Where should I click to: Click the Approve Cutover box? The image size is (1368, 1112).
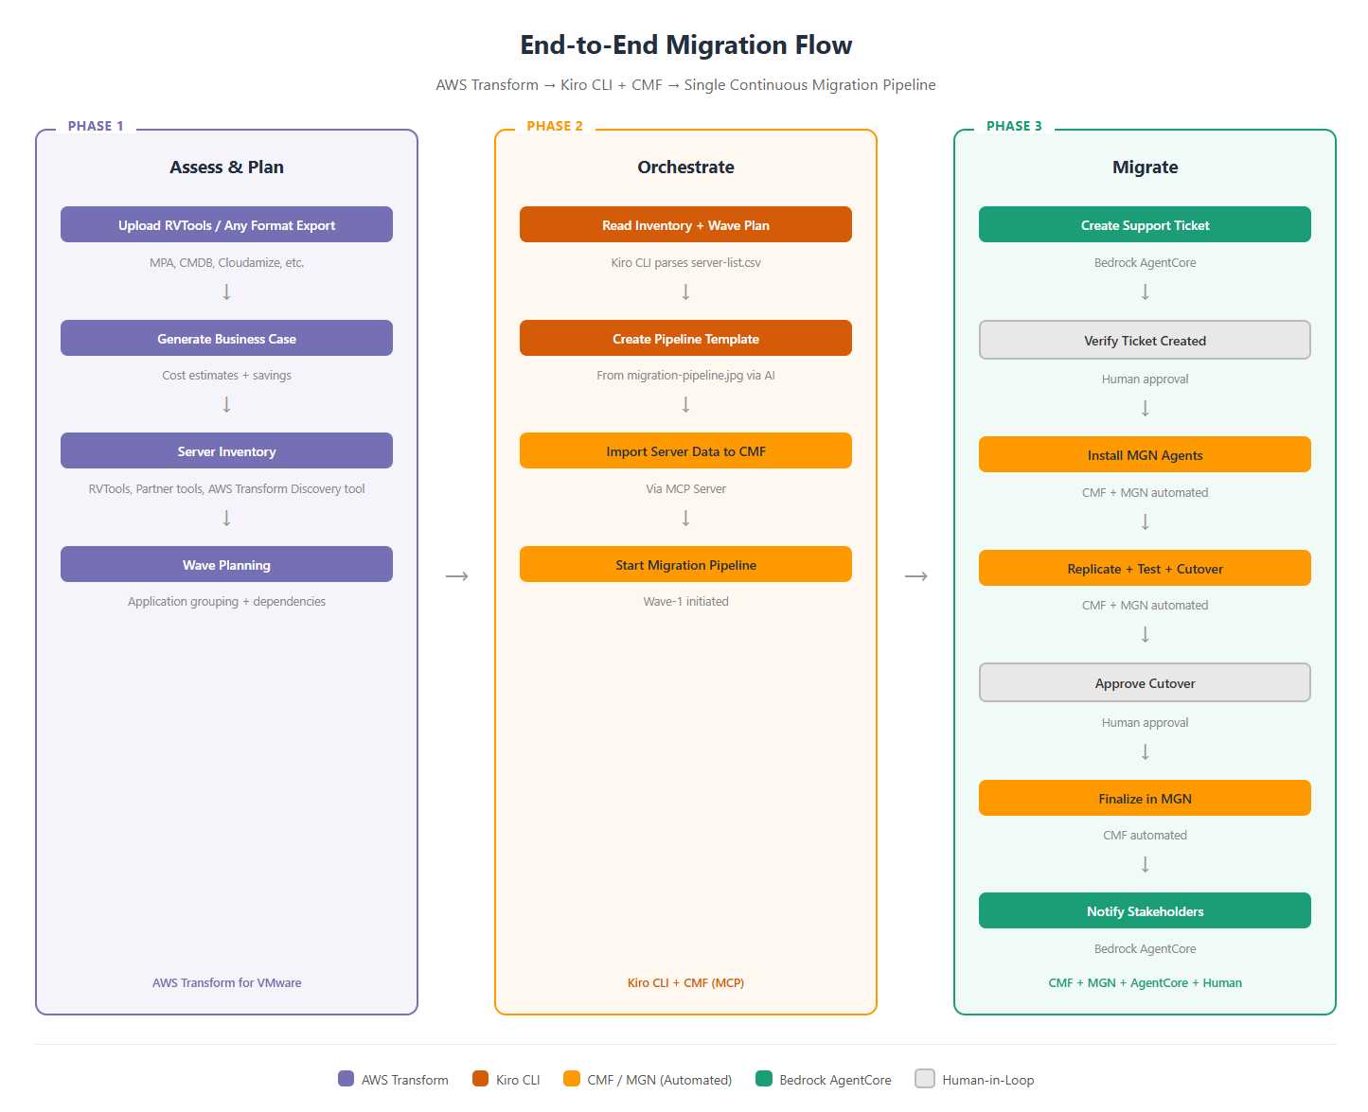click(1145, 682)
